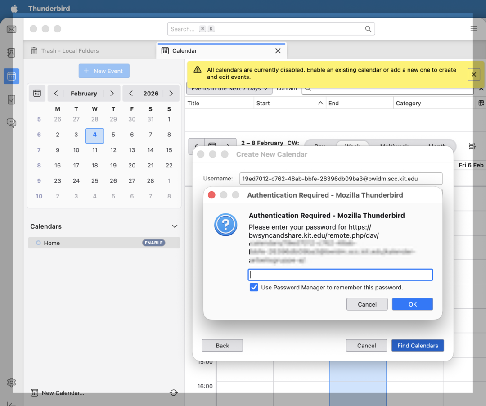Image resolution: width=486 pixels, height=406 pixels.
Task: Collapse the Calendars section chevron
Action: pos(175,226)
